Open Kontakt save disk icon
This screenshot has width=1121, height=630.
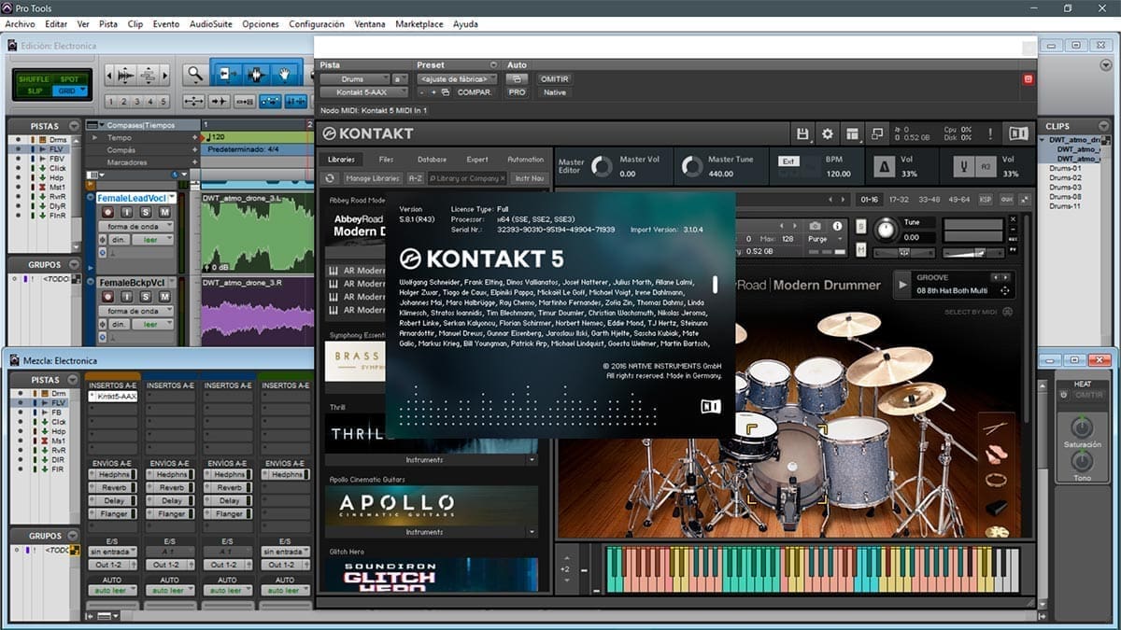pos(802,133)
